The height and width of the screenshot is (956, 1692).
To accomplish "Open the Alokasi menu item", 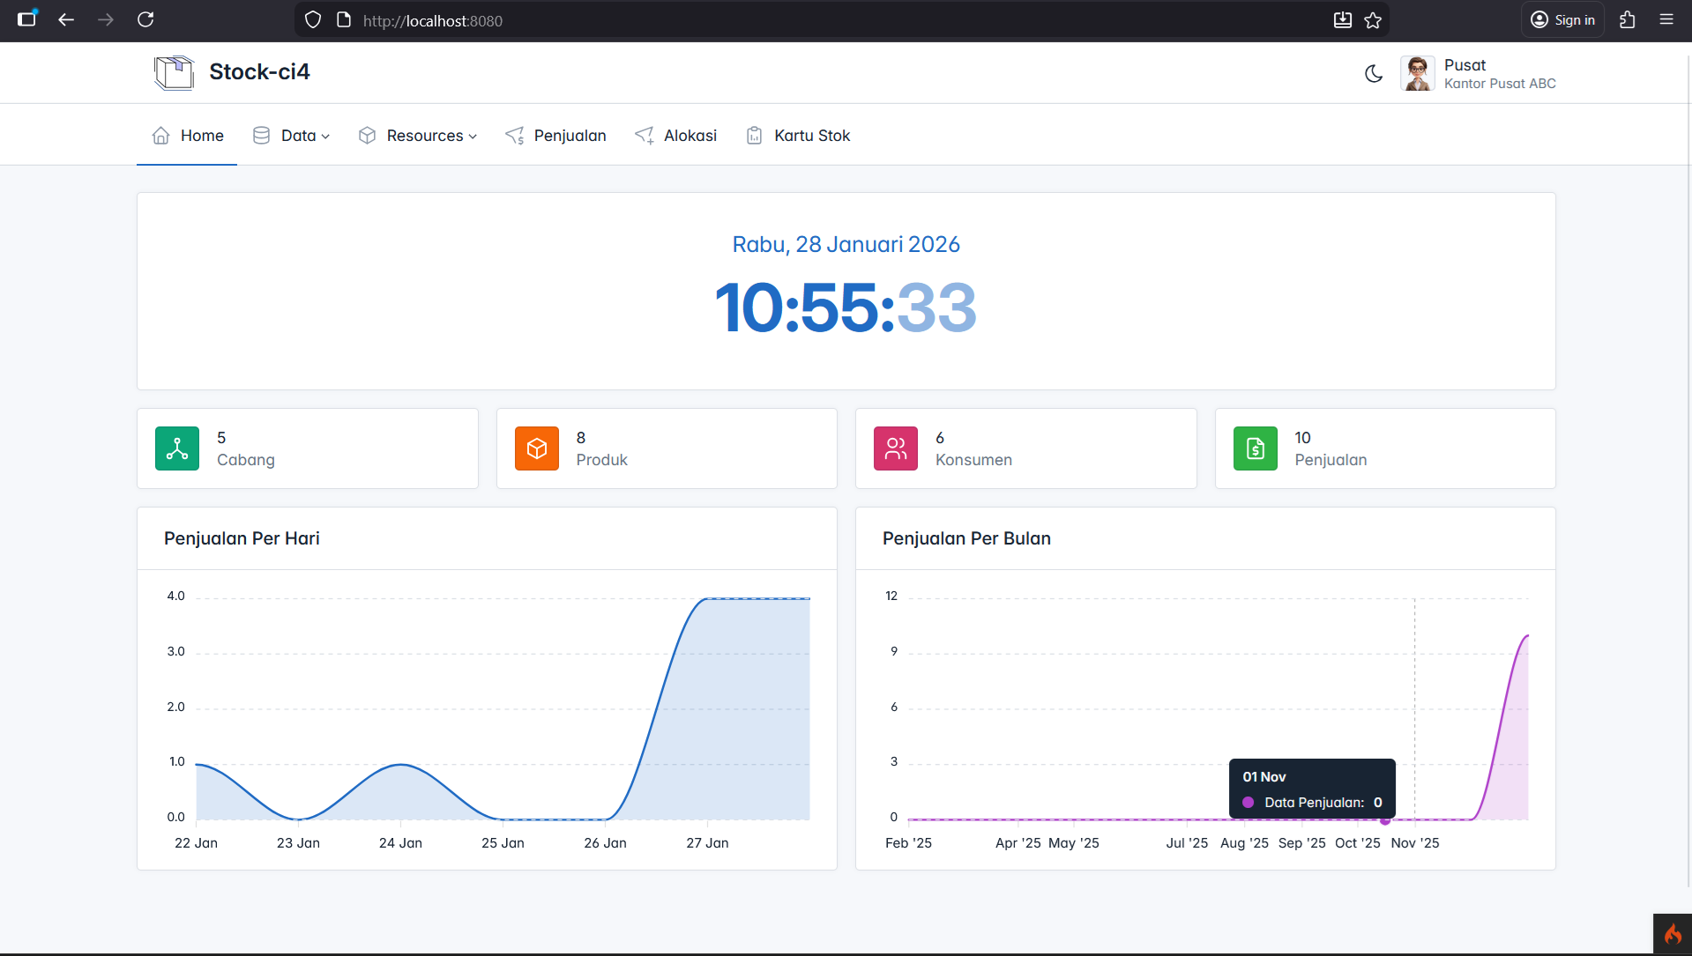I will point(675,136).
